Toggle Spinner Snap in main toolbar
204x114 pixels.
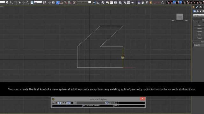pyautogui.click(x=70, y=3)
